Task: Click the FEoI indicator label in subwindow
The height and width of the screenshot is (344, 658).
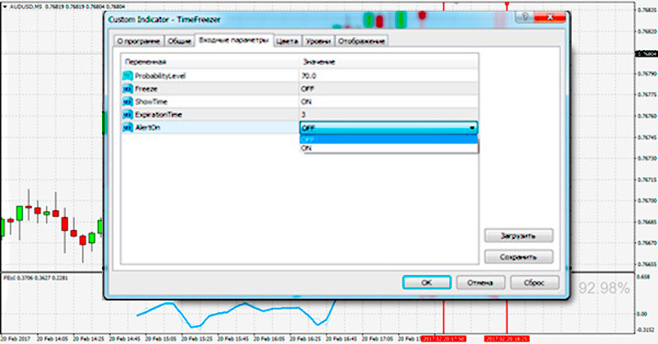Action: coord(35,277)
